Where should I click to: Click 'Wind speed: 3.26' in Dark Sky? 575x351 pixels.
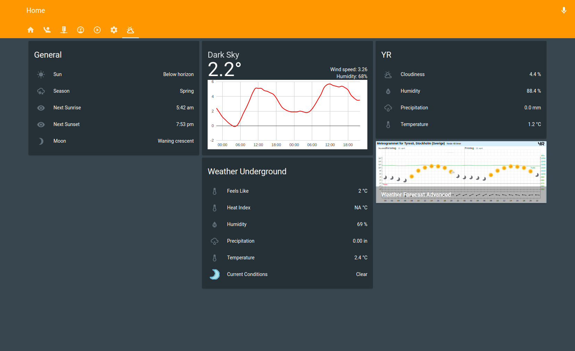click(349, 69)
